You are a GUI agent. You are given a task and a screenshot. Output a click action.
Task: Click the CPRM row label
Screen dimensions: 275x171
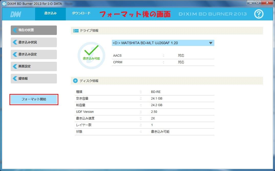click(118, 62)
